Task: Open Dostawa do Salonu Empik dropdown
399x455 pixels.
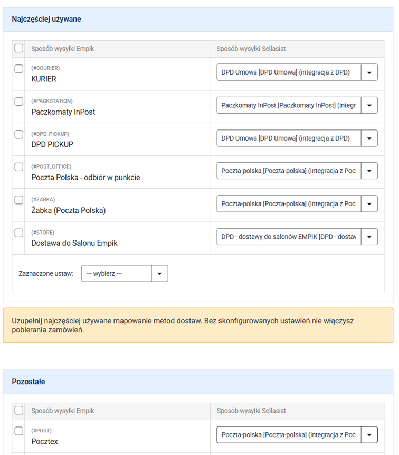Action: coord(369,236)
